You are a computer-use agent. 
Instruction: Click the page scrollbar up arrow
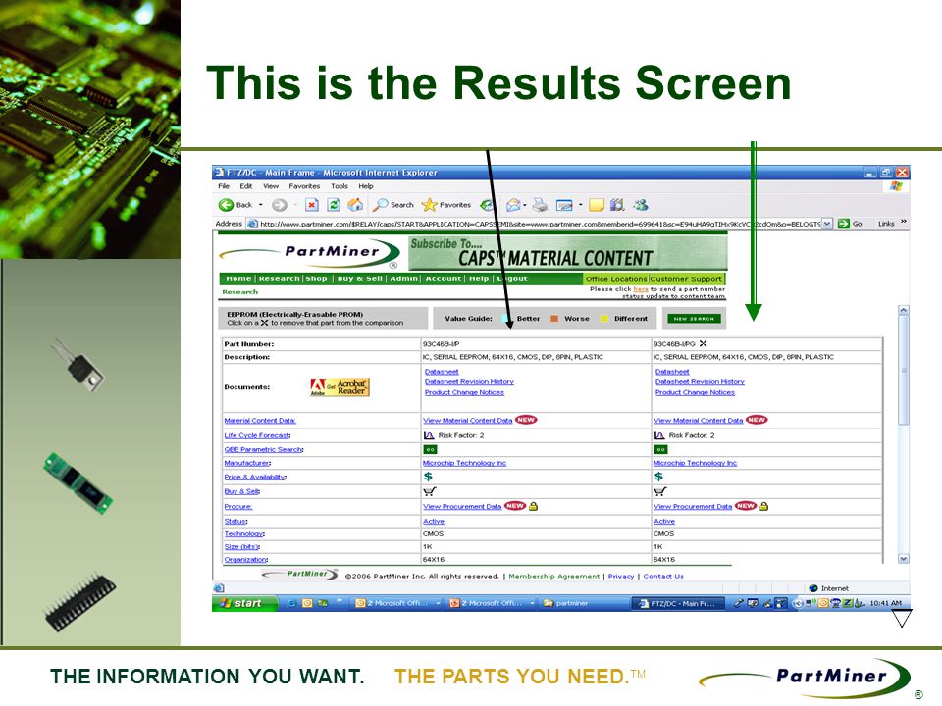[903, 311]
